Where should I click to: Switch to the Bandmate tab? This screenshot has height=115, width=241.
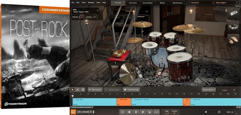coord(177,3)
